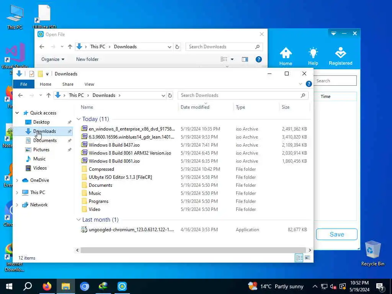Collapse the Last month (1) group

click(x=78, y=220)
